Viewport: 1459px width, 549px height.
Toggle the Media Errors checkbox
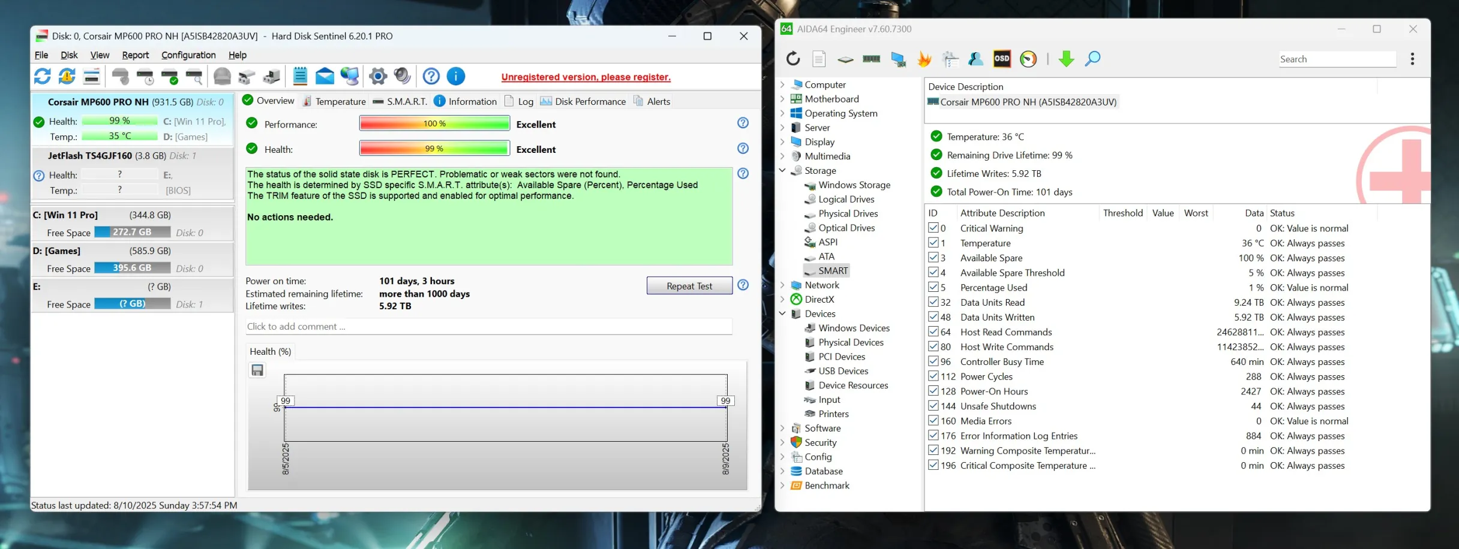933,421
